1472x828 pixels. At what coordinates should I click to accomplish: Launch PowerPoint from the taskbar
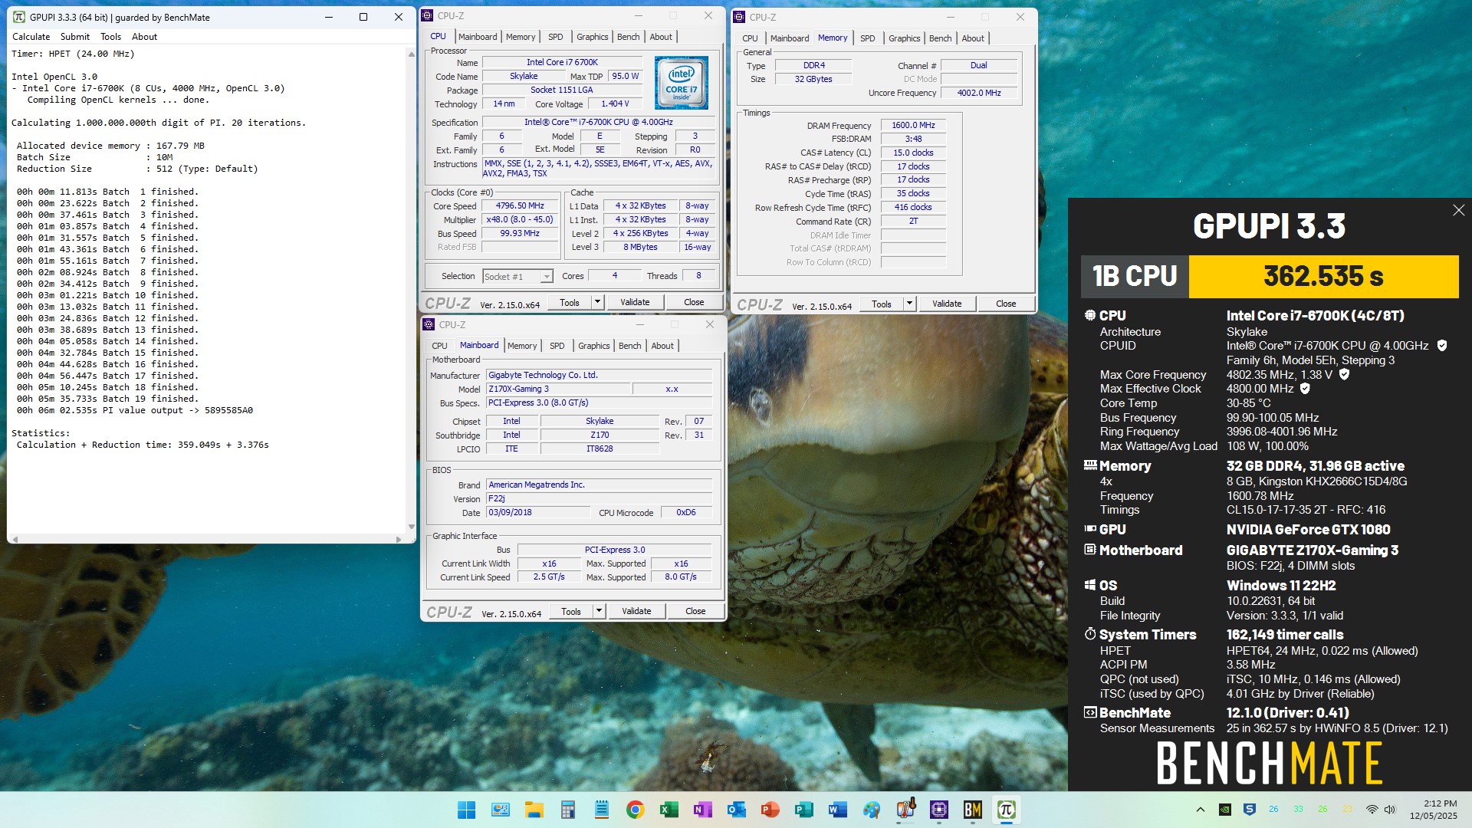pos(770,810)
